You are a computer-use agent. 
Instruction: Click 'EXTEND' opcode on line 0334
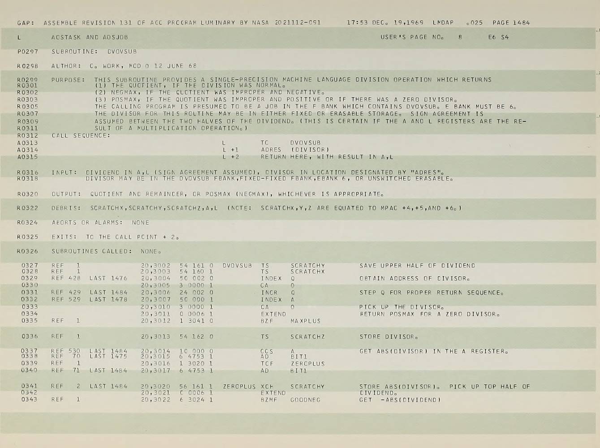click(x=273, y=314)
